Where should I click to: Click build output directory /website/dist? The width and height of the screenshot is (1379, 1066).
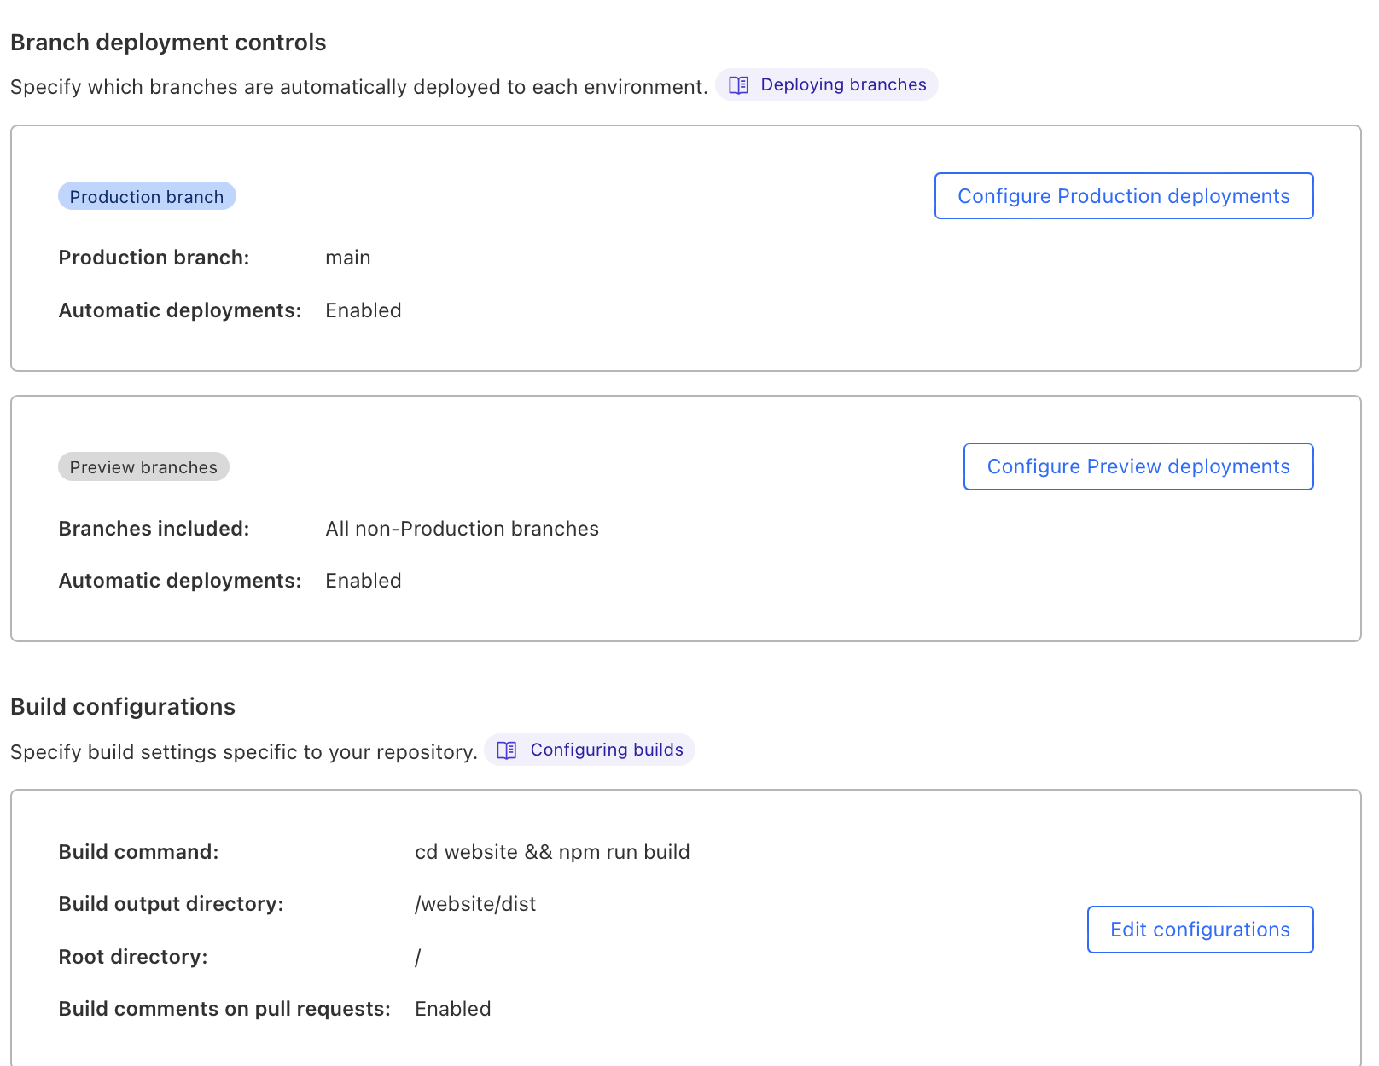(x=475, y=904)
